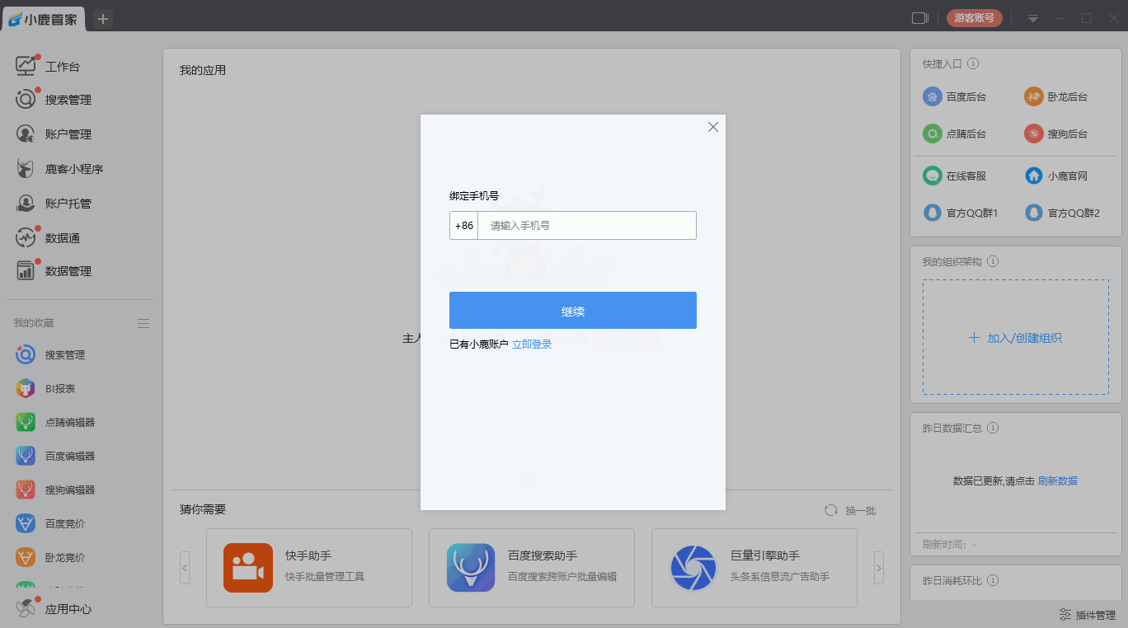Select 账户托管 in the sidebar
Viewport: 1128px width, 628px height.
(x=54, y=204)
